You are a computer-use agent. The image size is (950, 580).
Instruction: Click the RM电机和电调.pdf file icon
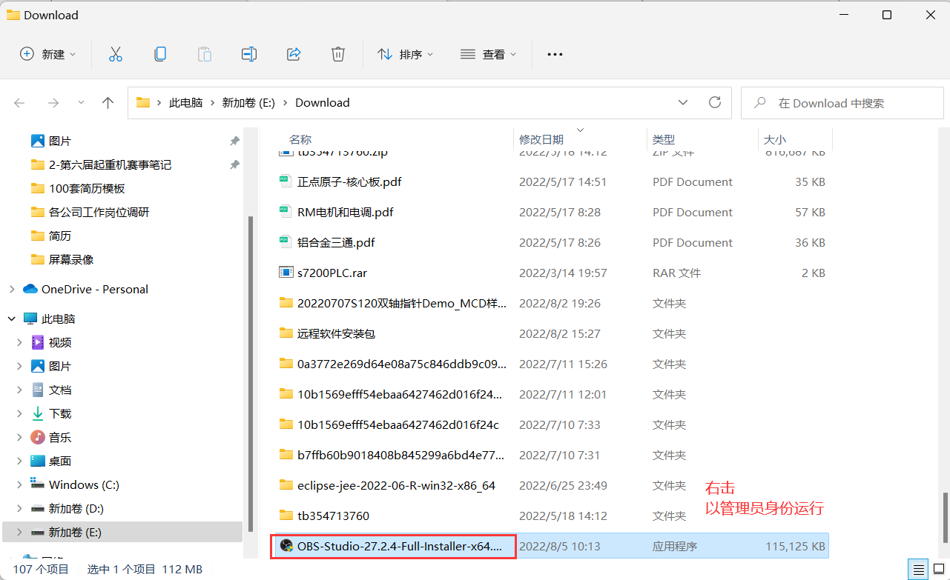coord(286,212)
